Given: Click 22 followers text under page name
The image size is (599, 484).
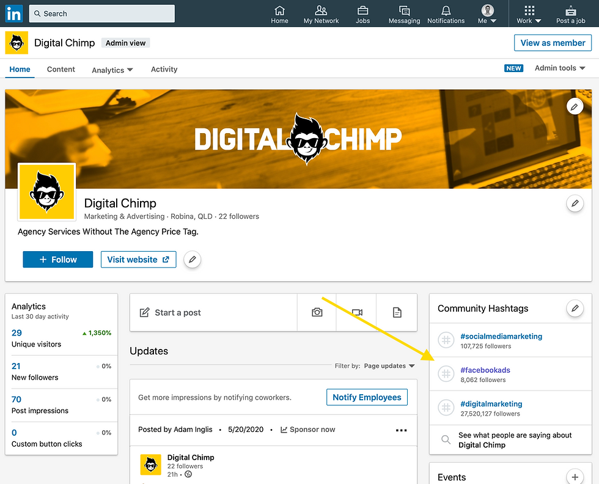Looking at the screenshot, I should click(239, 216).
